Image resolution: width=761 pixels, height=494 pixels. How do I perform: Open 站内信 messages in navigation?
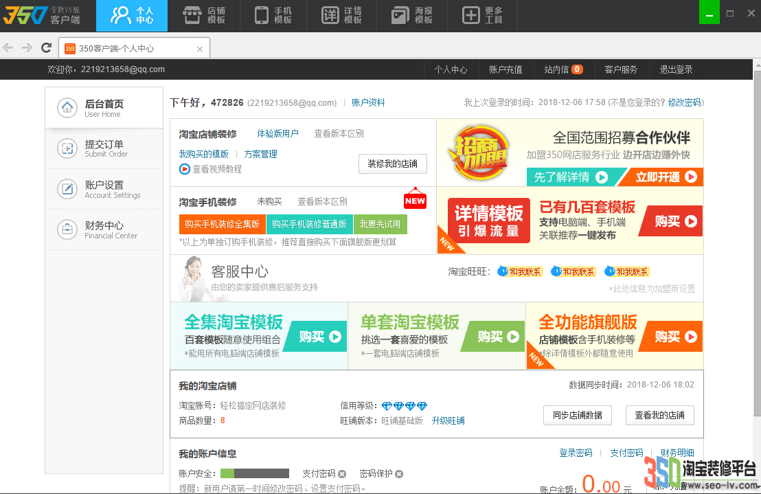[x=563, y=69]
